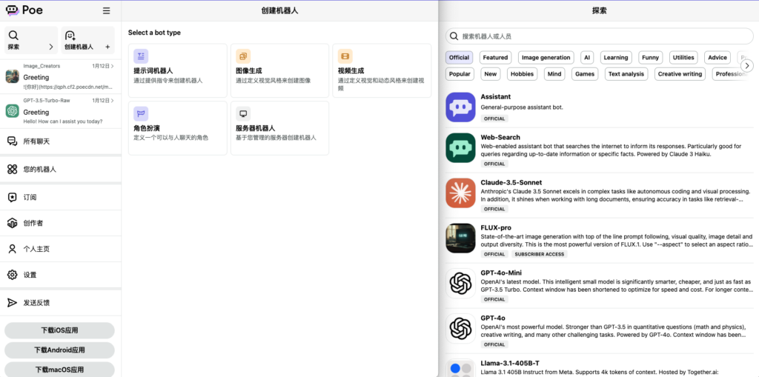The image size is (759, 377).
Task: Click SUBSCRIBER ACCESS badge on FLUX-pro
Action: click(x=540, y=254)
